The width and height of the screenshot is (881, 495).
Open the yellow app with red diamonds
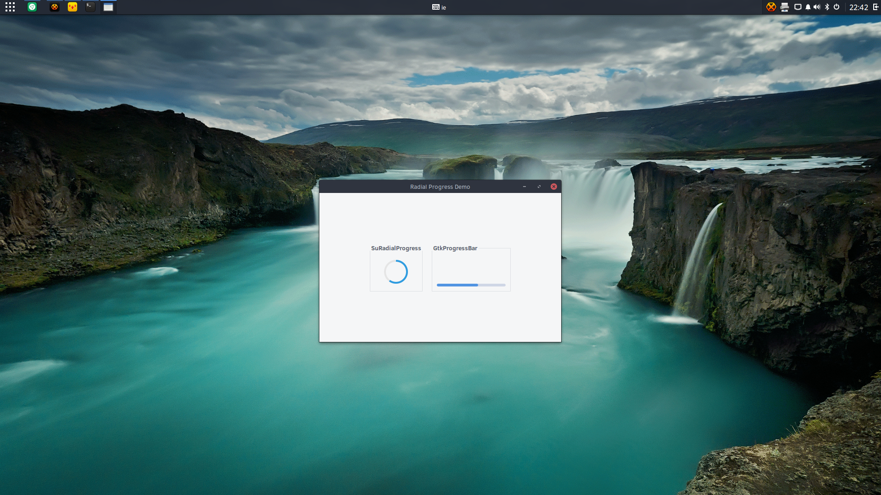pyautogui.click(x=72, y=7)
